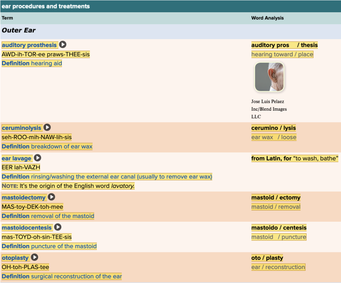Play audio for auditory prosthesis
This screenshot has width=341, height=283.
point(63,45)
